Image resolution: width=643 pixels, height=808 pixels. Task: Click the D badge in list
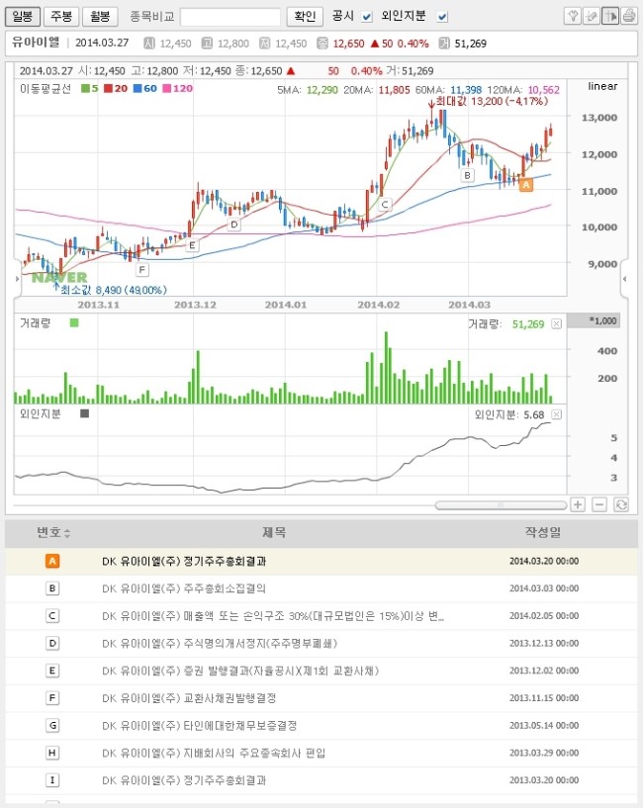pyautogui.click(x=52, y=643)
